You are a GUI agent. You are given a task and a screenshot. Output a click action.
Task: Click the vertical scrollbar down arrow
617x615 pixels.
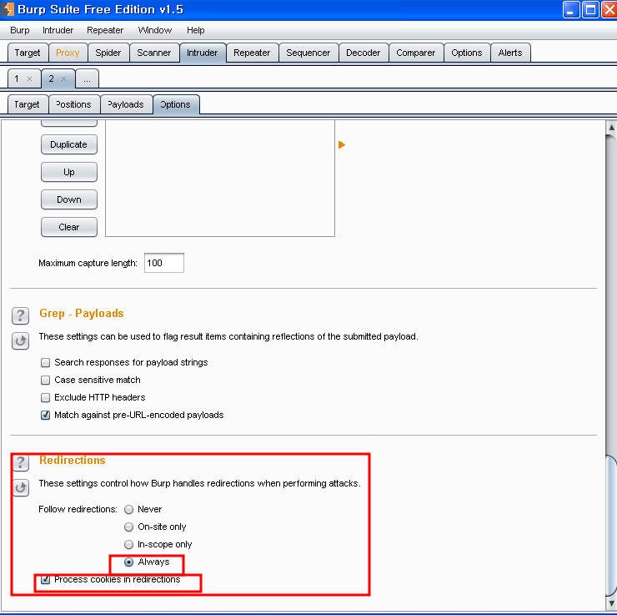[610, 603]
